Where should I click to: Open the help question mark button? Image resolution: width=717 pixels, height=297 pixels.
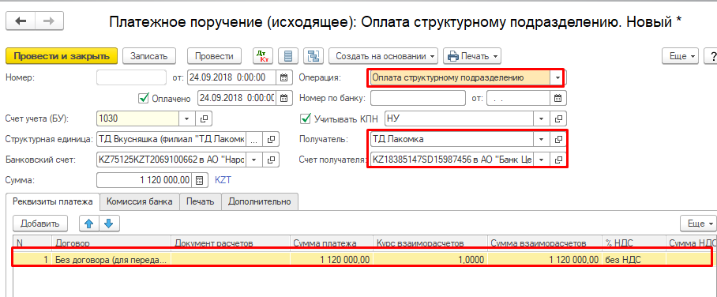tap(711, 56)
